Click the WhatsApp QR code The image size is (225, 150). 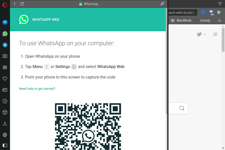pos(88,126)
